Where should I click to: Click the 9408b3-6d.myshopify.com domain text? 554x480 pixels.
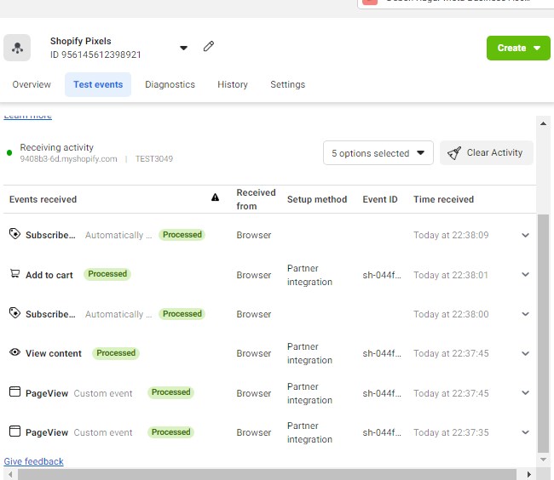tap(68, 158)
